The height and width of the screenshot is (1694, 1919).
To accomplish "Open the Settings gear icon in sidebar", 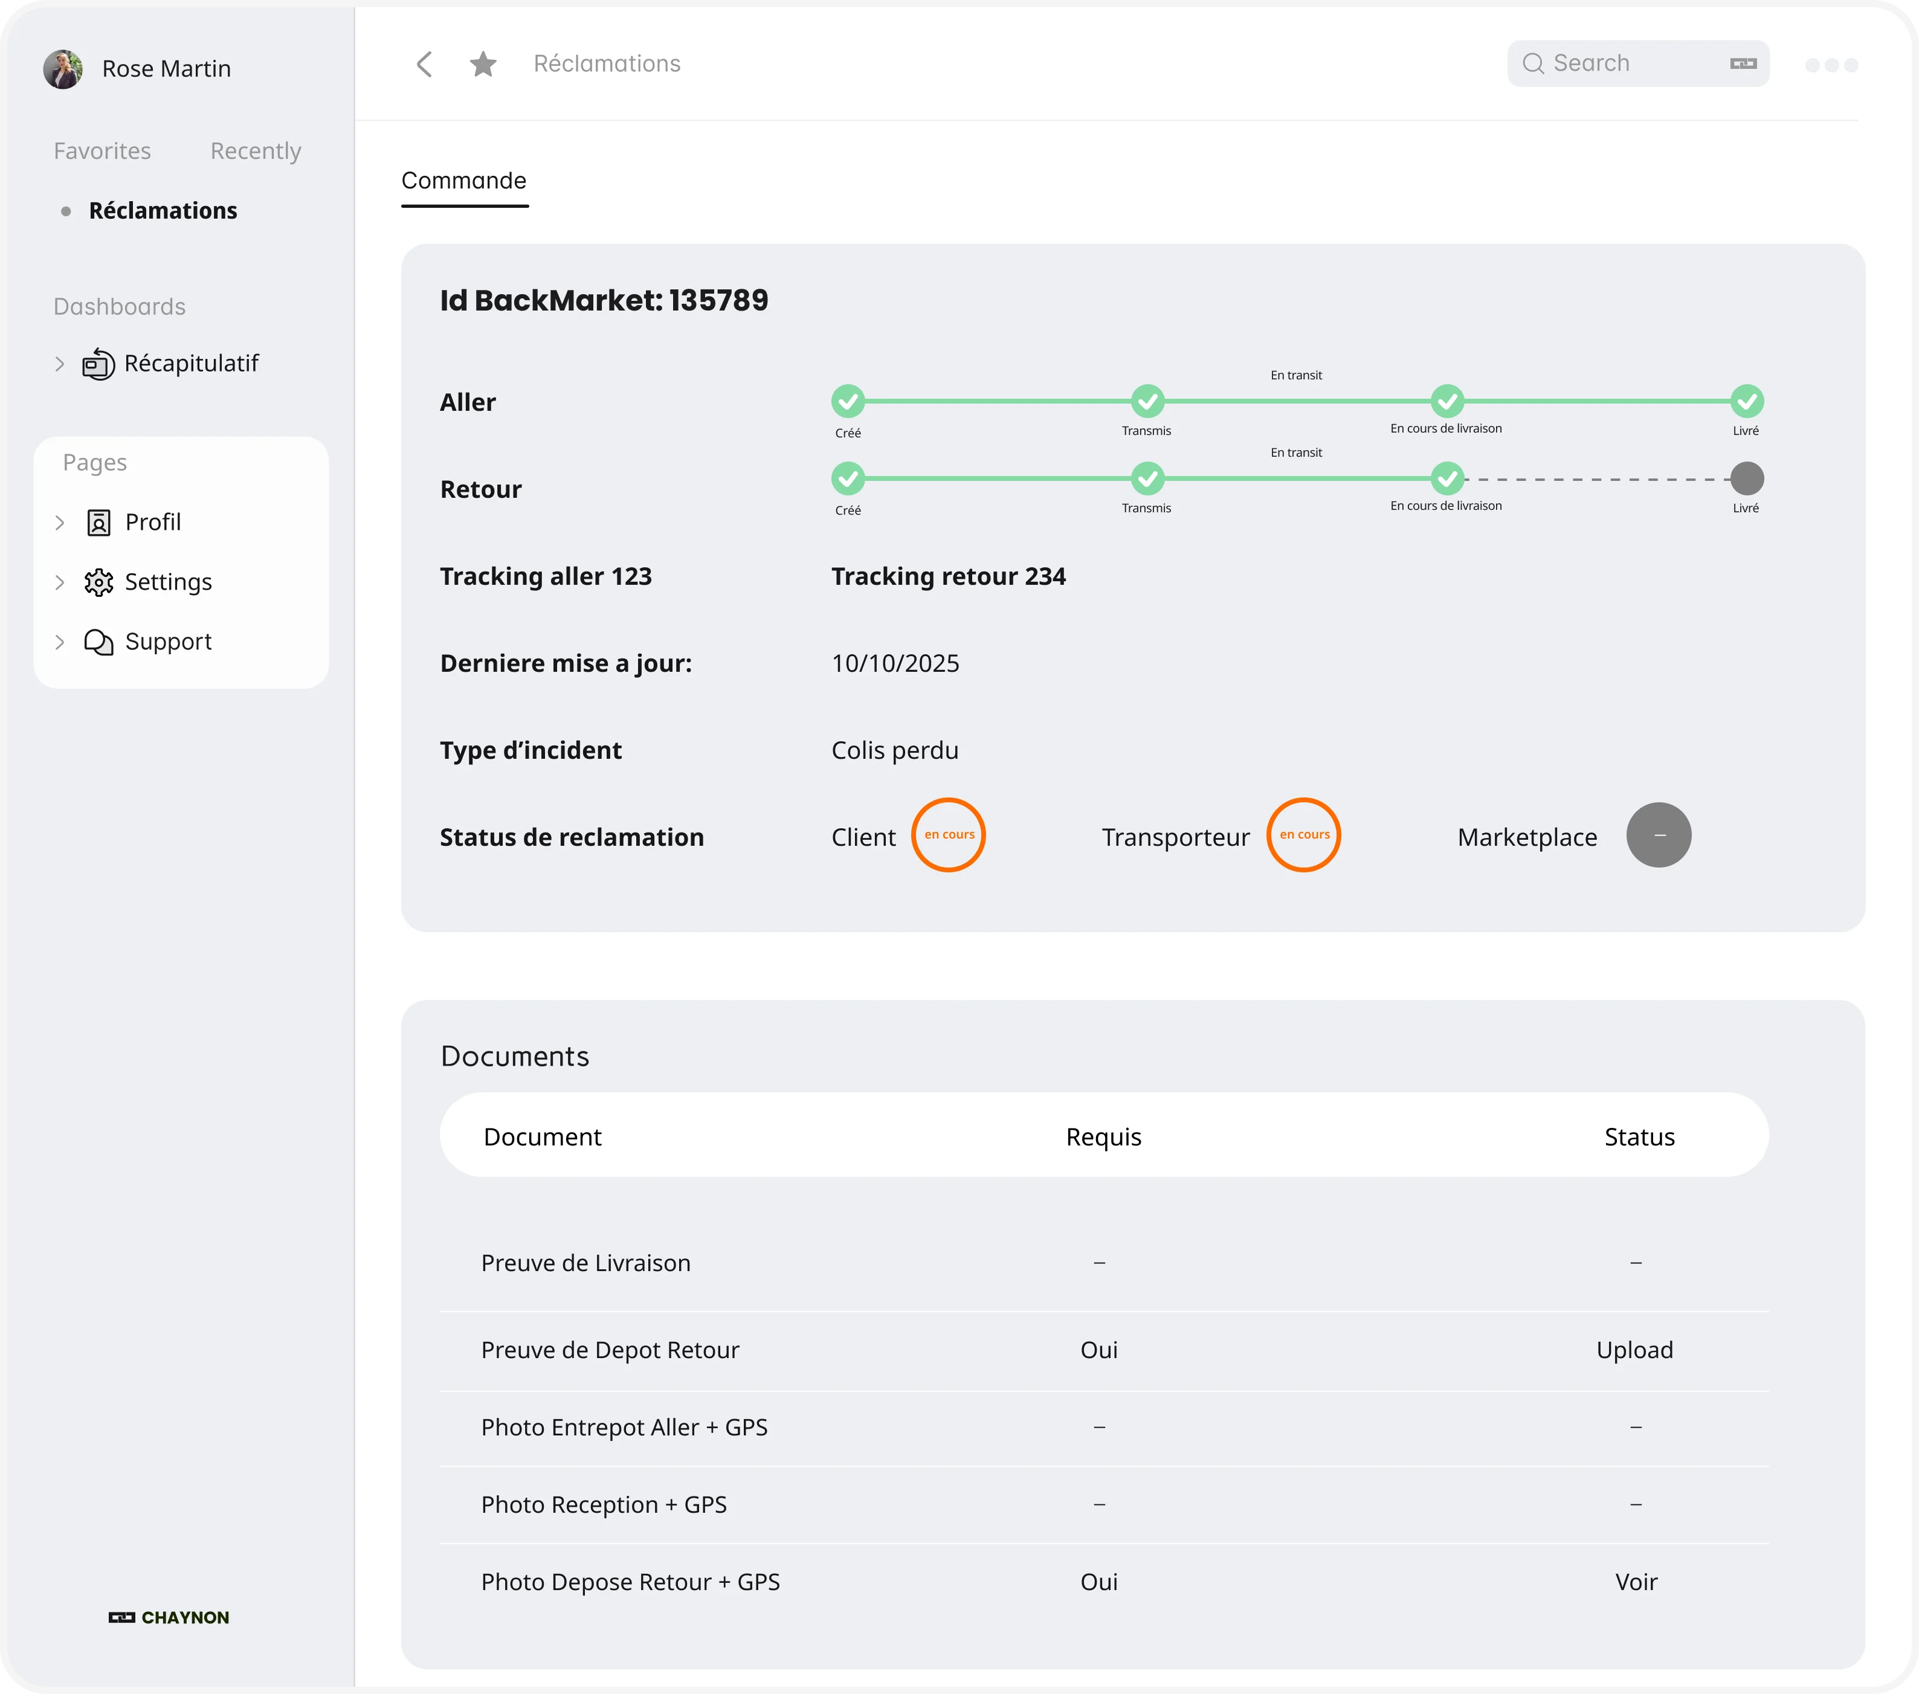I will coord(100,582).
